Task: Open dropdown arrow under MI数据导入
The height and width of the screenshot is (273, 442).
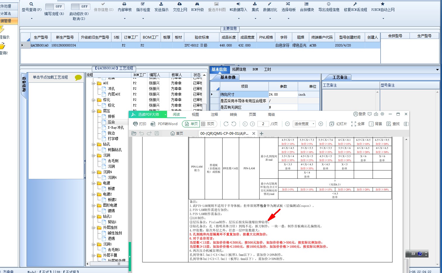Action: (239, 19)
